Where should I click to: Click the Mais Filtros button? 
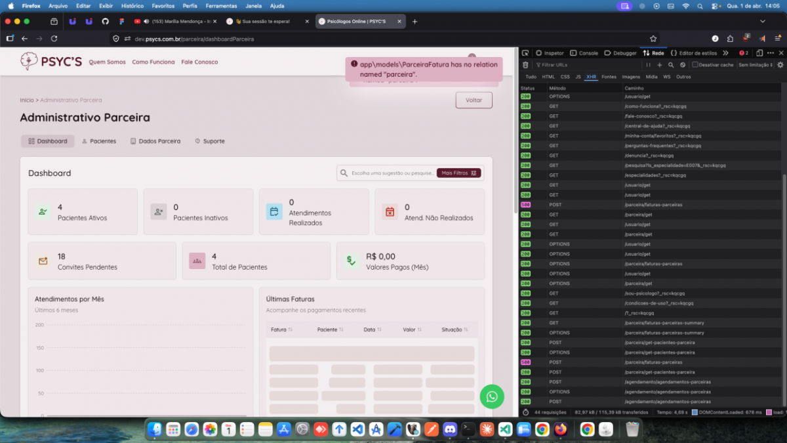click(458, 173)
